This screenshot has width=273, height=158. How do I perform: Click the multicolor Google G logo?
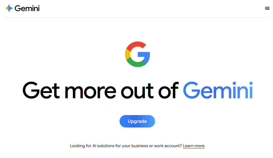click(137, 54)
